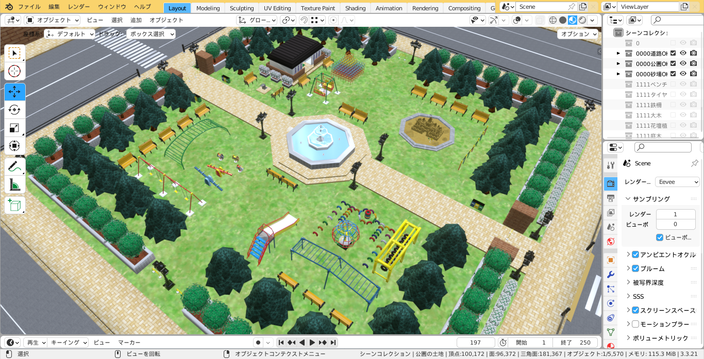Open the ファイル menu

click(29, 7)
